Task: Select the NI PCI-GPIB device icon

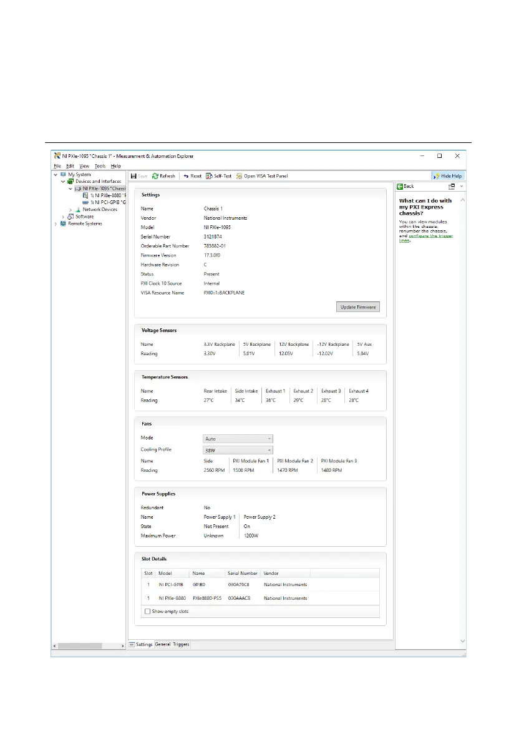Action: 85,202
